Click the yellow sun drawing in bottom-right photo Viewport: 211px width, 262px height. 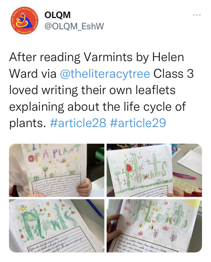click(x=196, y=205)
